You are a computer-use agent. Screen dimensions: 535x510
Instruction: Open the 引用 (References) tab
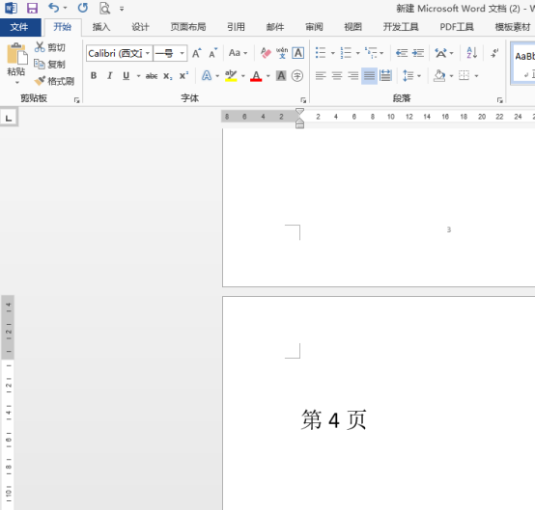pos(236,27)
